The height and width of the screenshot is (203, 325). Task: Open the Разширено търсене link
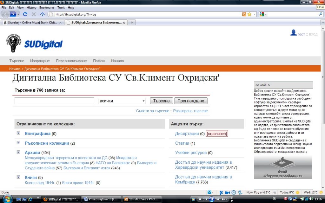(x=190, y=111)
